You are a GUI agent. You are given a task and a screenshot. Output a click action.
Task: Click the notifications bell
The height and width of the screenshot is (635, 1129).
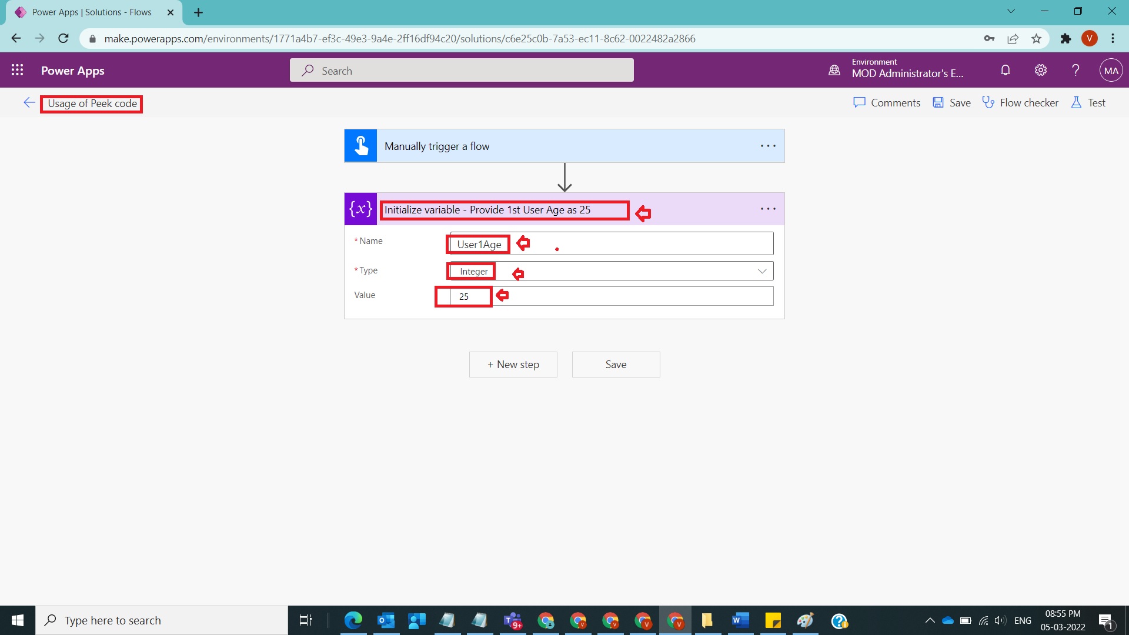tap(1005, 70)
